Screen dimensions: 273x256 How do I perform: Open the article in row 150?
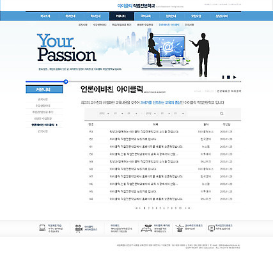coord(144,154)
